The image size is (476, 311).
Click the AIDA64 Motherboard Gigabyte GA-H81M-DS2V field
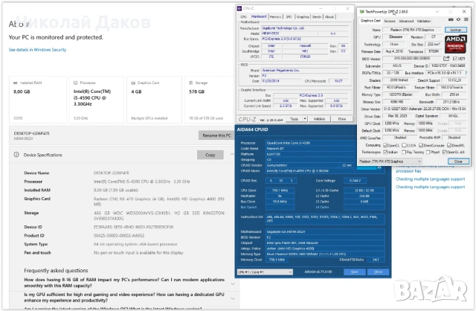tap(326, 231)
